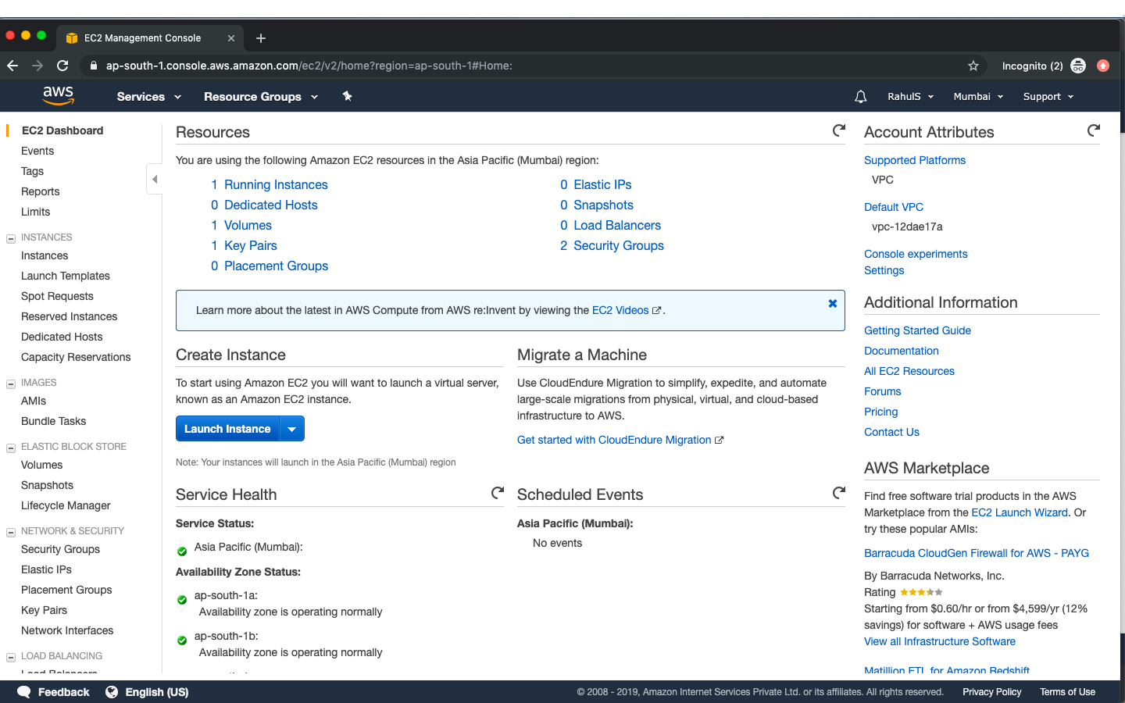This screenshot has height=703, width=1125.
Task: Reload the page with browser refresh icon
Action: pos(62,66)
